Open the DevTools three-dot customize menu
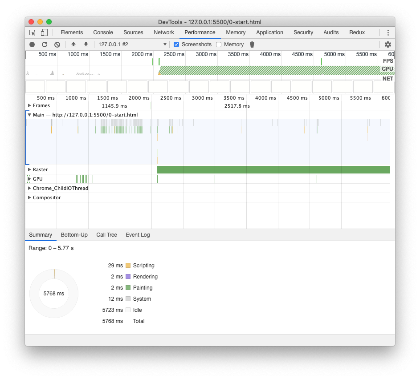Image resolution: width=420 pixels, height=379 pixels. [x=388, y=32]
